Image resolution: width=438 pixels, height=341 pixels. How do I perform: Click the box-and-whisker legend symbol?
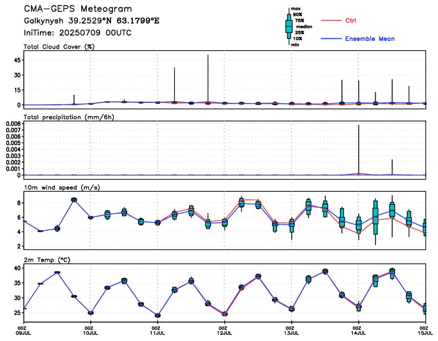pyautogui.click(x=289, y=27)
